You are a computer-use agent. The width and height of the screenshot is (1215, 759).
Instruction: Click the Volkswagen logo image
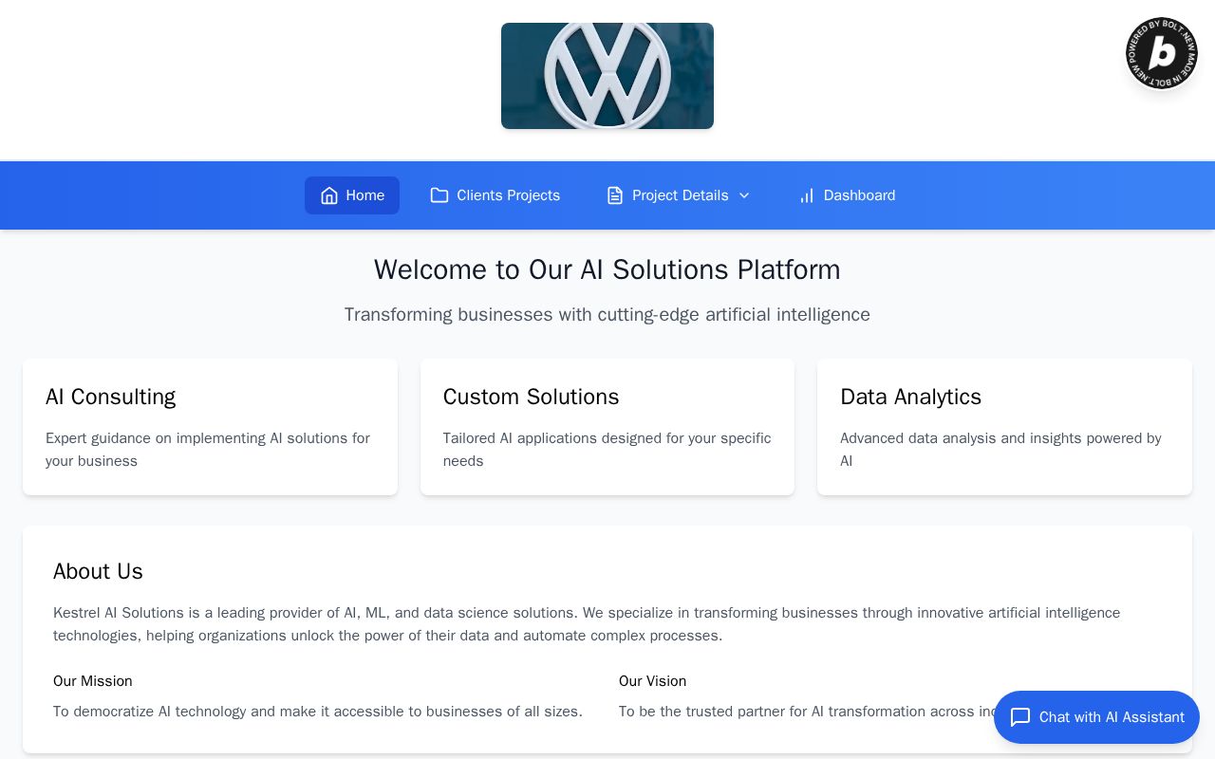tap(607, 76)
